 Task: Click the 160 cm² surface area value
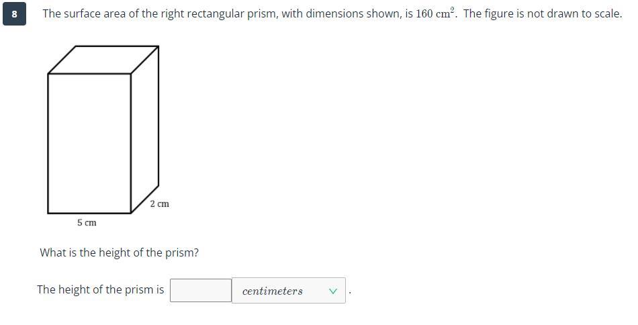(435, 13)
